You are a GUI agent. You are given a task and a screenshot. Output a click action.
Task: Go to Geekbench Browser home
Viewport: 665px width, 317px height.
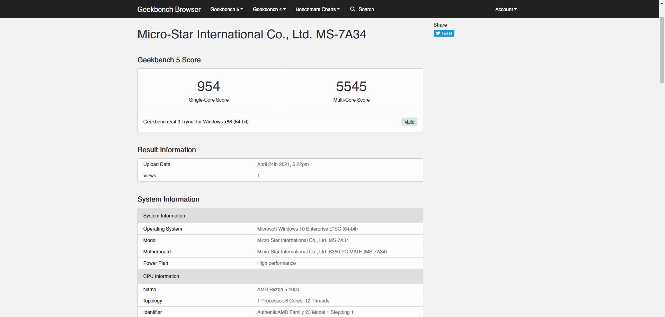click(169, 9)
